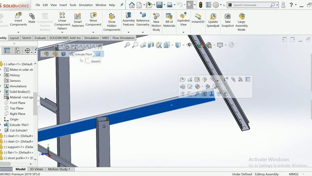Open Assembly Features tool
The image size is (312, 176).
click(129, 19)
